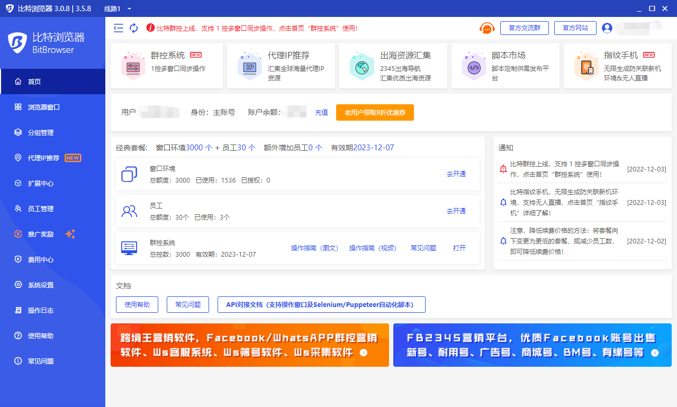Open 代理IP推荐 in sidebar
Screen dimensions: 677x407
[52, 158]
